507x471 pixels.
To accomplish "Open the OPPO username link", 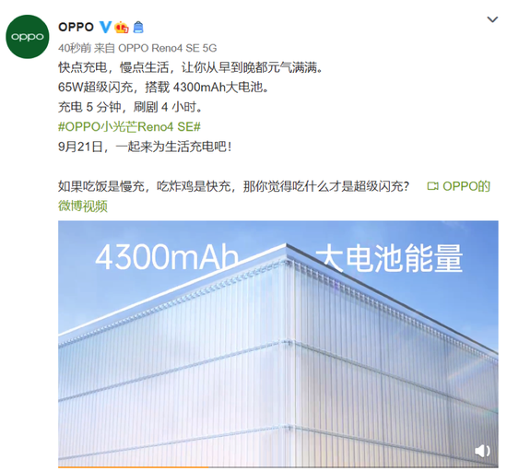I will (76, 27).
